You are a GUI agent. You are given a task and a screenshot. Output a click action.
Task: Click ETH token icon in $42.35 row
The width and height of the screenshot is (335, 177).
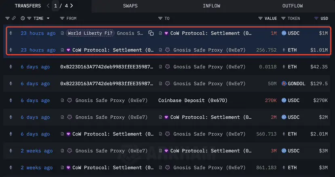pyautogui.click(x=284, y=67)
